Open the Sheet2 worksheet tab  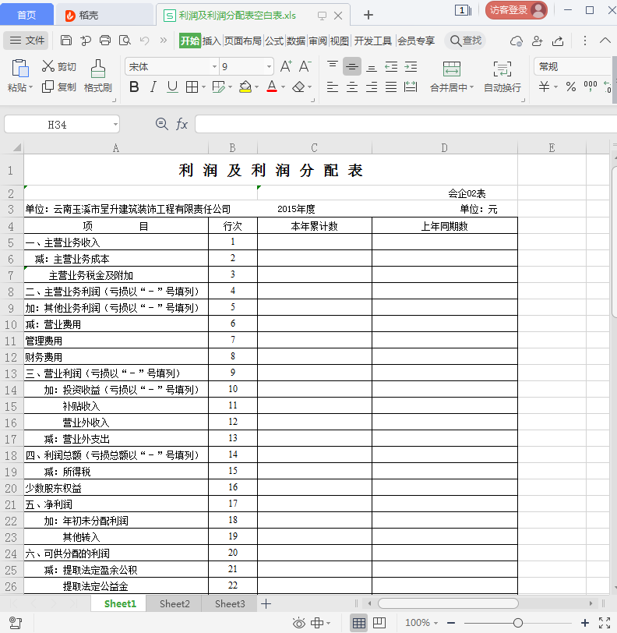(175, 603)
